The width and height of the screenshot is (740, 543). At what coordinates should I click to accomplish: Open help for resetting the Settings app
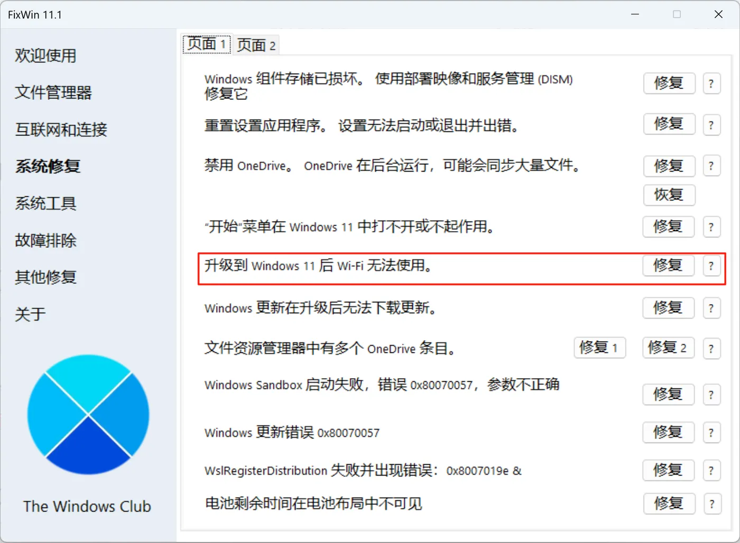pos(711,125)
